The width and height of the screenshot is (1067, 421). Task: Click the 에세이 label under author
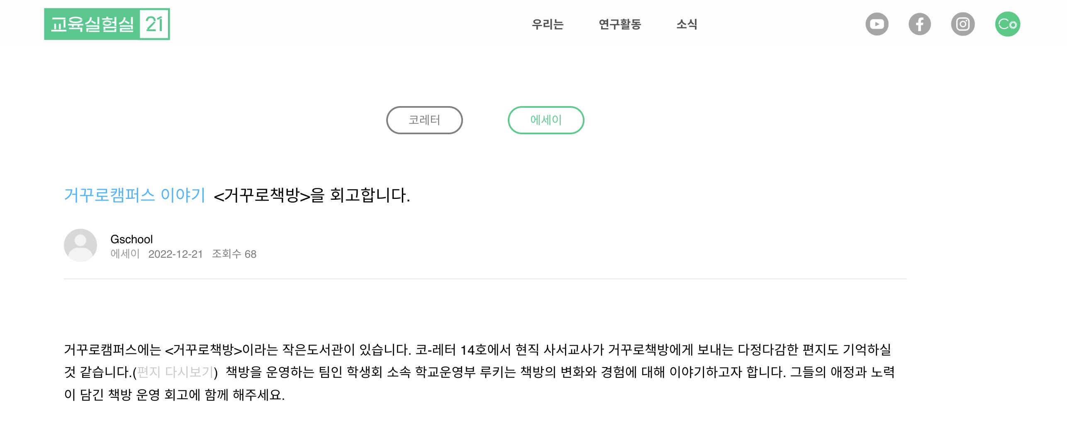[125, 254]
